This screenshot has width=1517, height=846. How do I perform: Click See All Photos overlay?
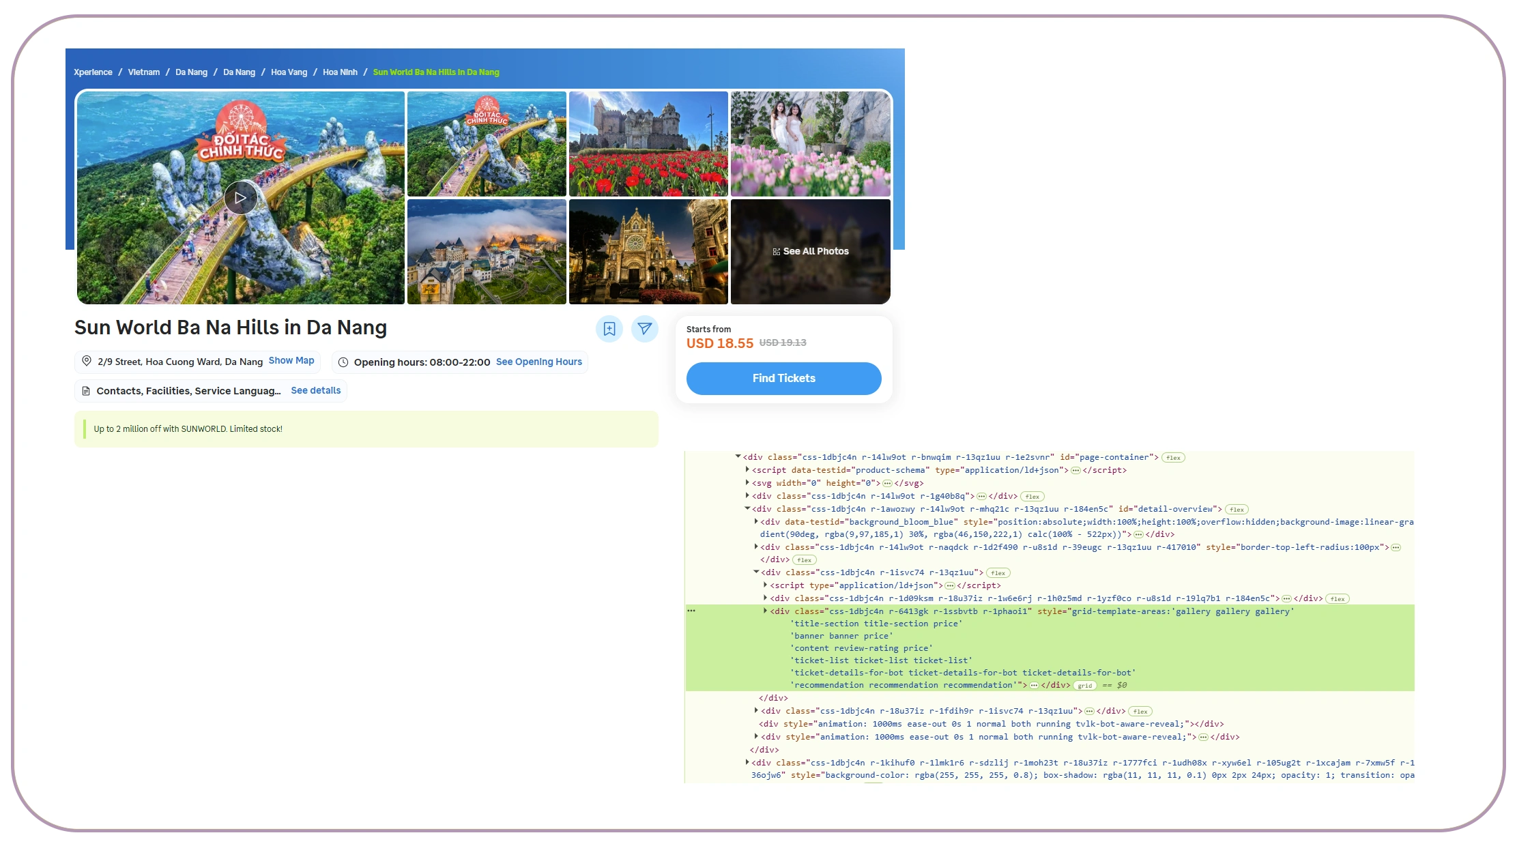[811, 252]
